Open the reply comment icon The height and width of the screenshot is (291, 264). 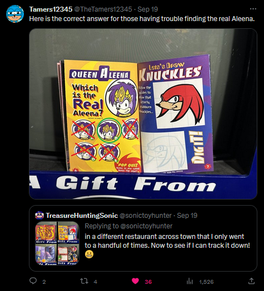point(33,281)
